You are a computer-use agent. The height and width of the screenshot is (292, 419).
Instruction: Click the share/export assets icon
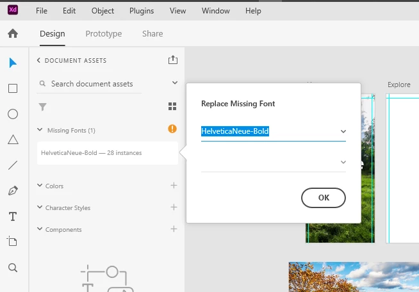[x=173, y=60]
